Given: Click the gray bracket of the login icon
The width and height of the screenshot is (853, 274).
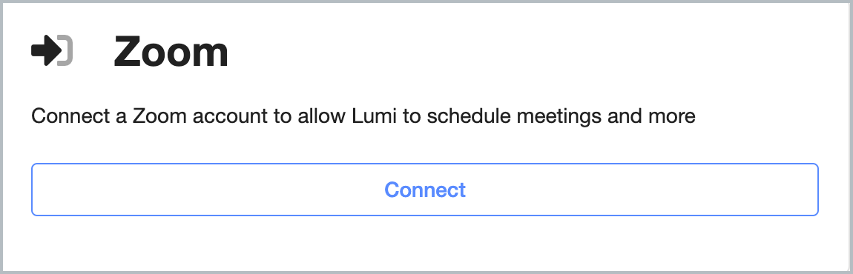Looking at the screenshot, I should (x=67, y=50).
